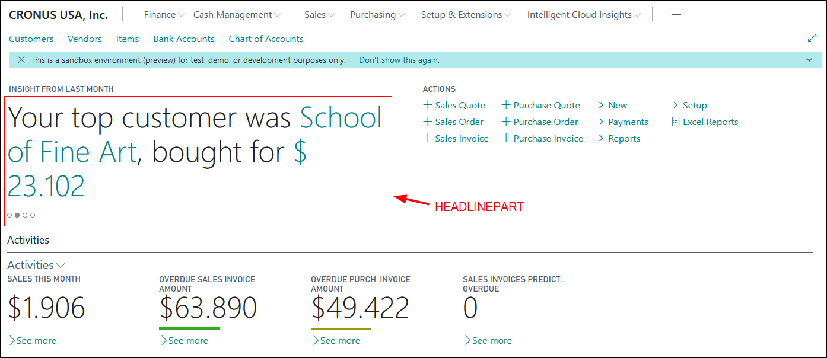This screenshot has height=358, width=827.
Task: Create a new Sales Invoice
Action: click(462, 138)
